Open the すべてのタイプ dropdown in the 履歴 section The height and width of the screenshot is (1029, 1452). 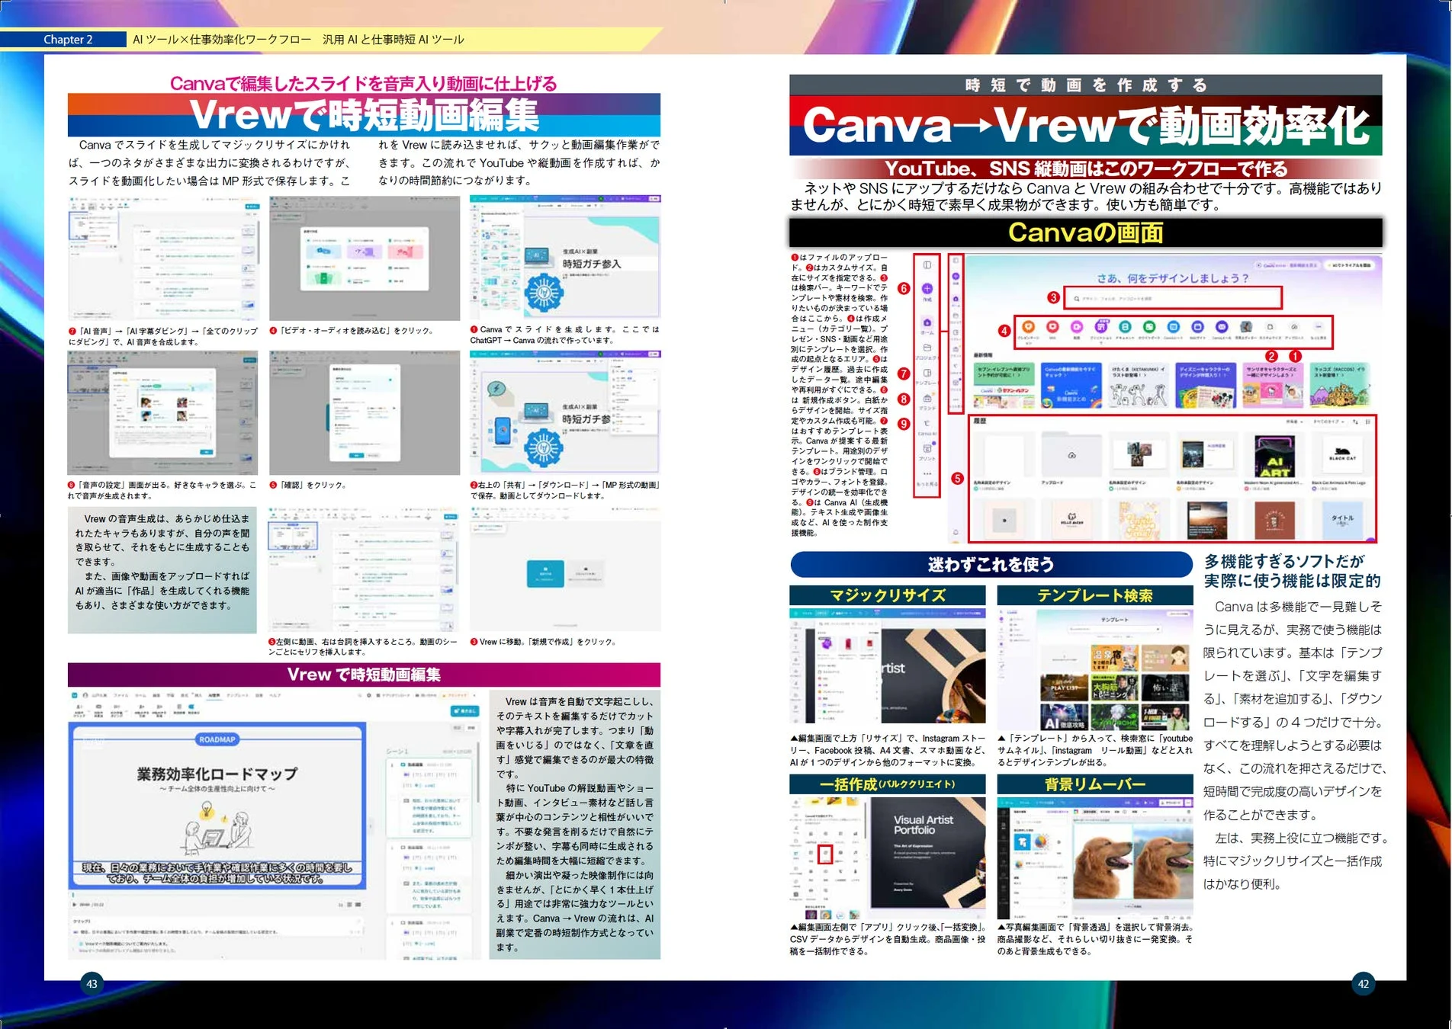tap(1328, 422)
